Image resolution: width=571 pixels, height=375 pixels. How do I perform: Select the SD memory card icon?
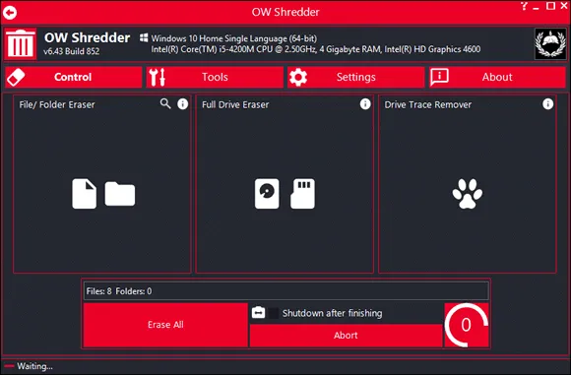pyautogui.click(x=302, y=193)
